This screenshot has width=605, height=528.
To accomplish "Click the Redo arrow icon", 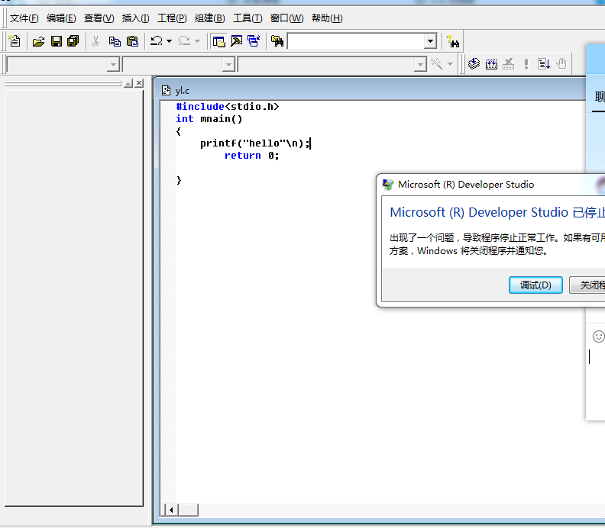I will 184,41.
